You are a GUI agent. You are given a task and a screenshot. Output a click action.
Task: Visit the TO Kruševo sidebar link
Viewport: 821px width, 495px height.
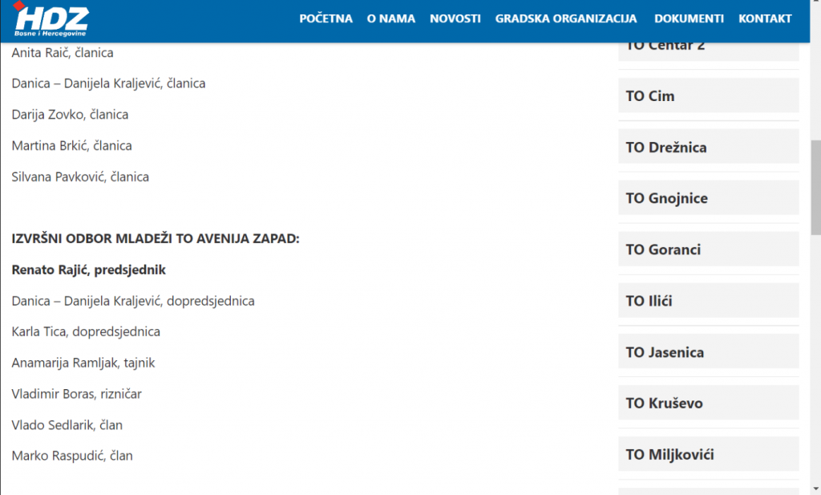(664, 404)
